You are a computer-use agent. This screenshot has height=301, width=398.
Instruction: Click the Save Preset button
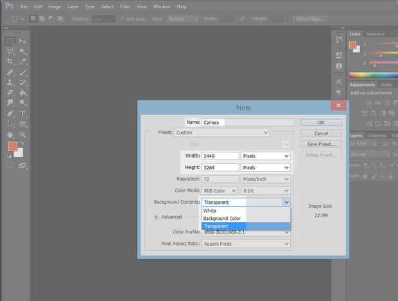coord(321,144)
